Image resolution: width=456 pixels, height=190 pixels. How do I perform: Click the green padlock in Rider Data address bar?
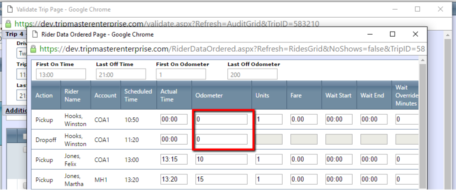(x=34, y=49)
